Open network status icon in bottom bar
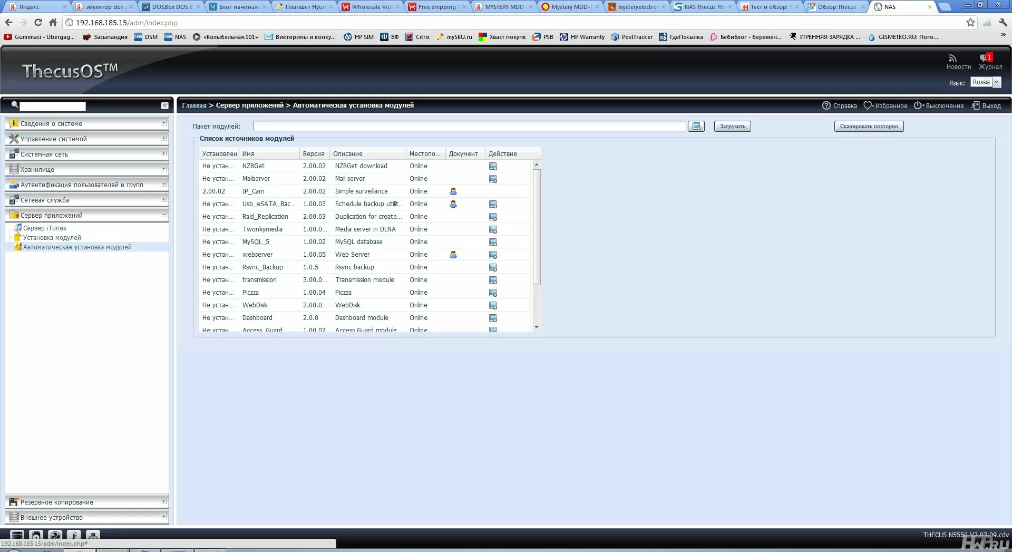 pos(93,535)
